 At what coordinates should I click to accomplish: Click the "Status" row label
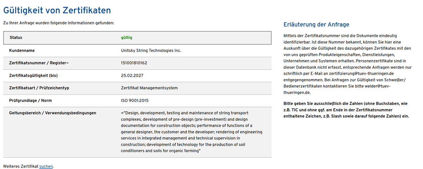(16, 38)
